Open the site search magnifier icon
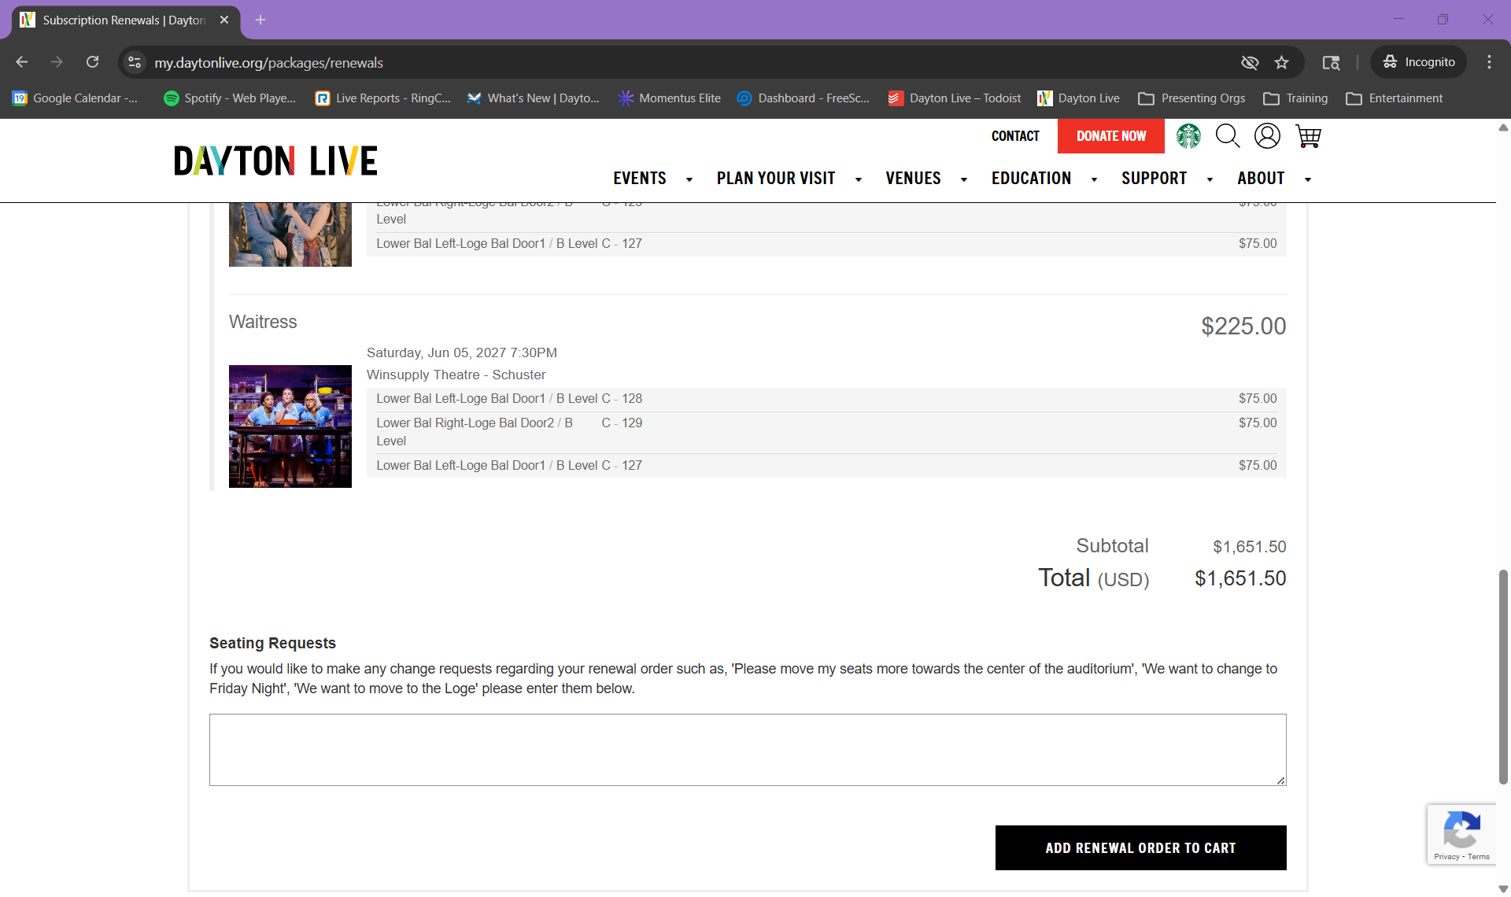This screenshot has width=1511, height=897. tap(1227, 136)
